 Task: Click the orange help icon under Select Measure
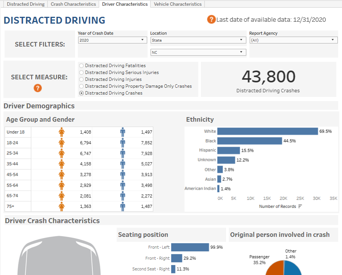tap(38, 88)
